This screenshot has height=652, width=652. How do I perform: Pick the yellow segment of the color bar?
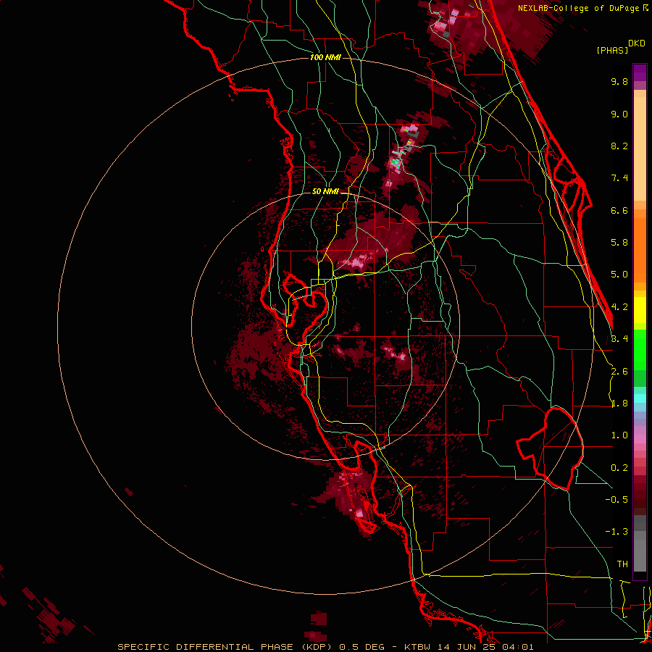[x=640, y=310]
